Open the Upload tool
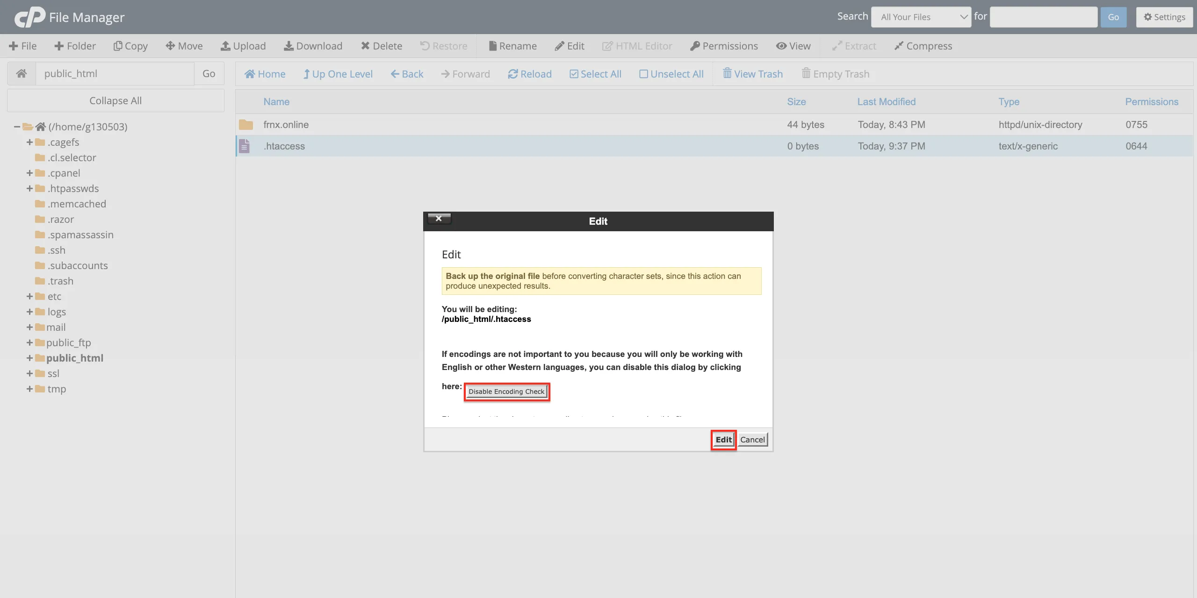This screenshot has width=1197, height=598. click(x=243, y=46)
